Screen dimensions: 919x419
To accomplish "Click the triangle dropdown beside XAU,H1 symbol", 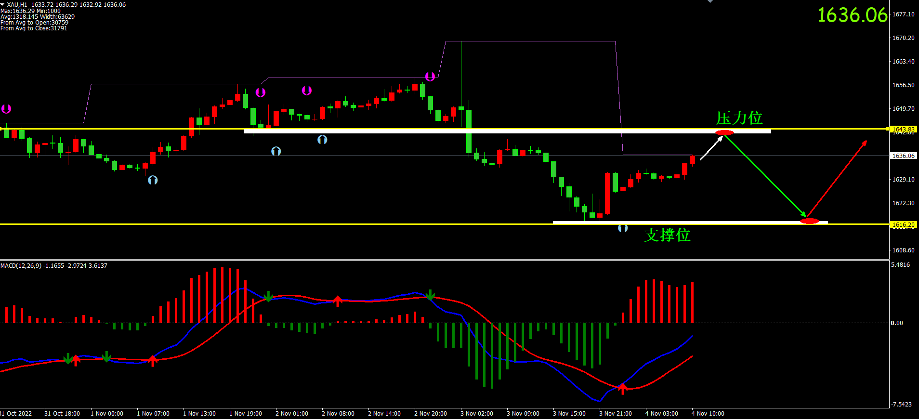I will tap(2, 4).
